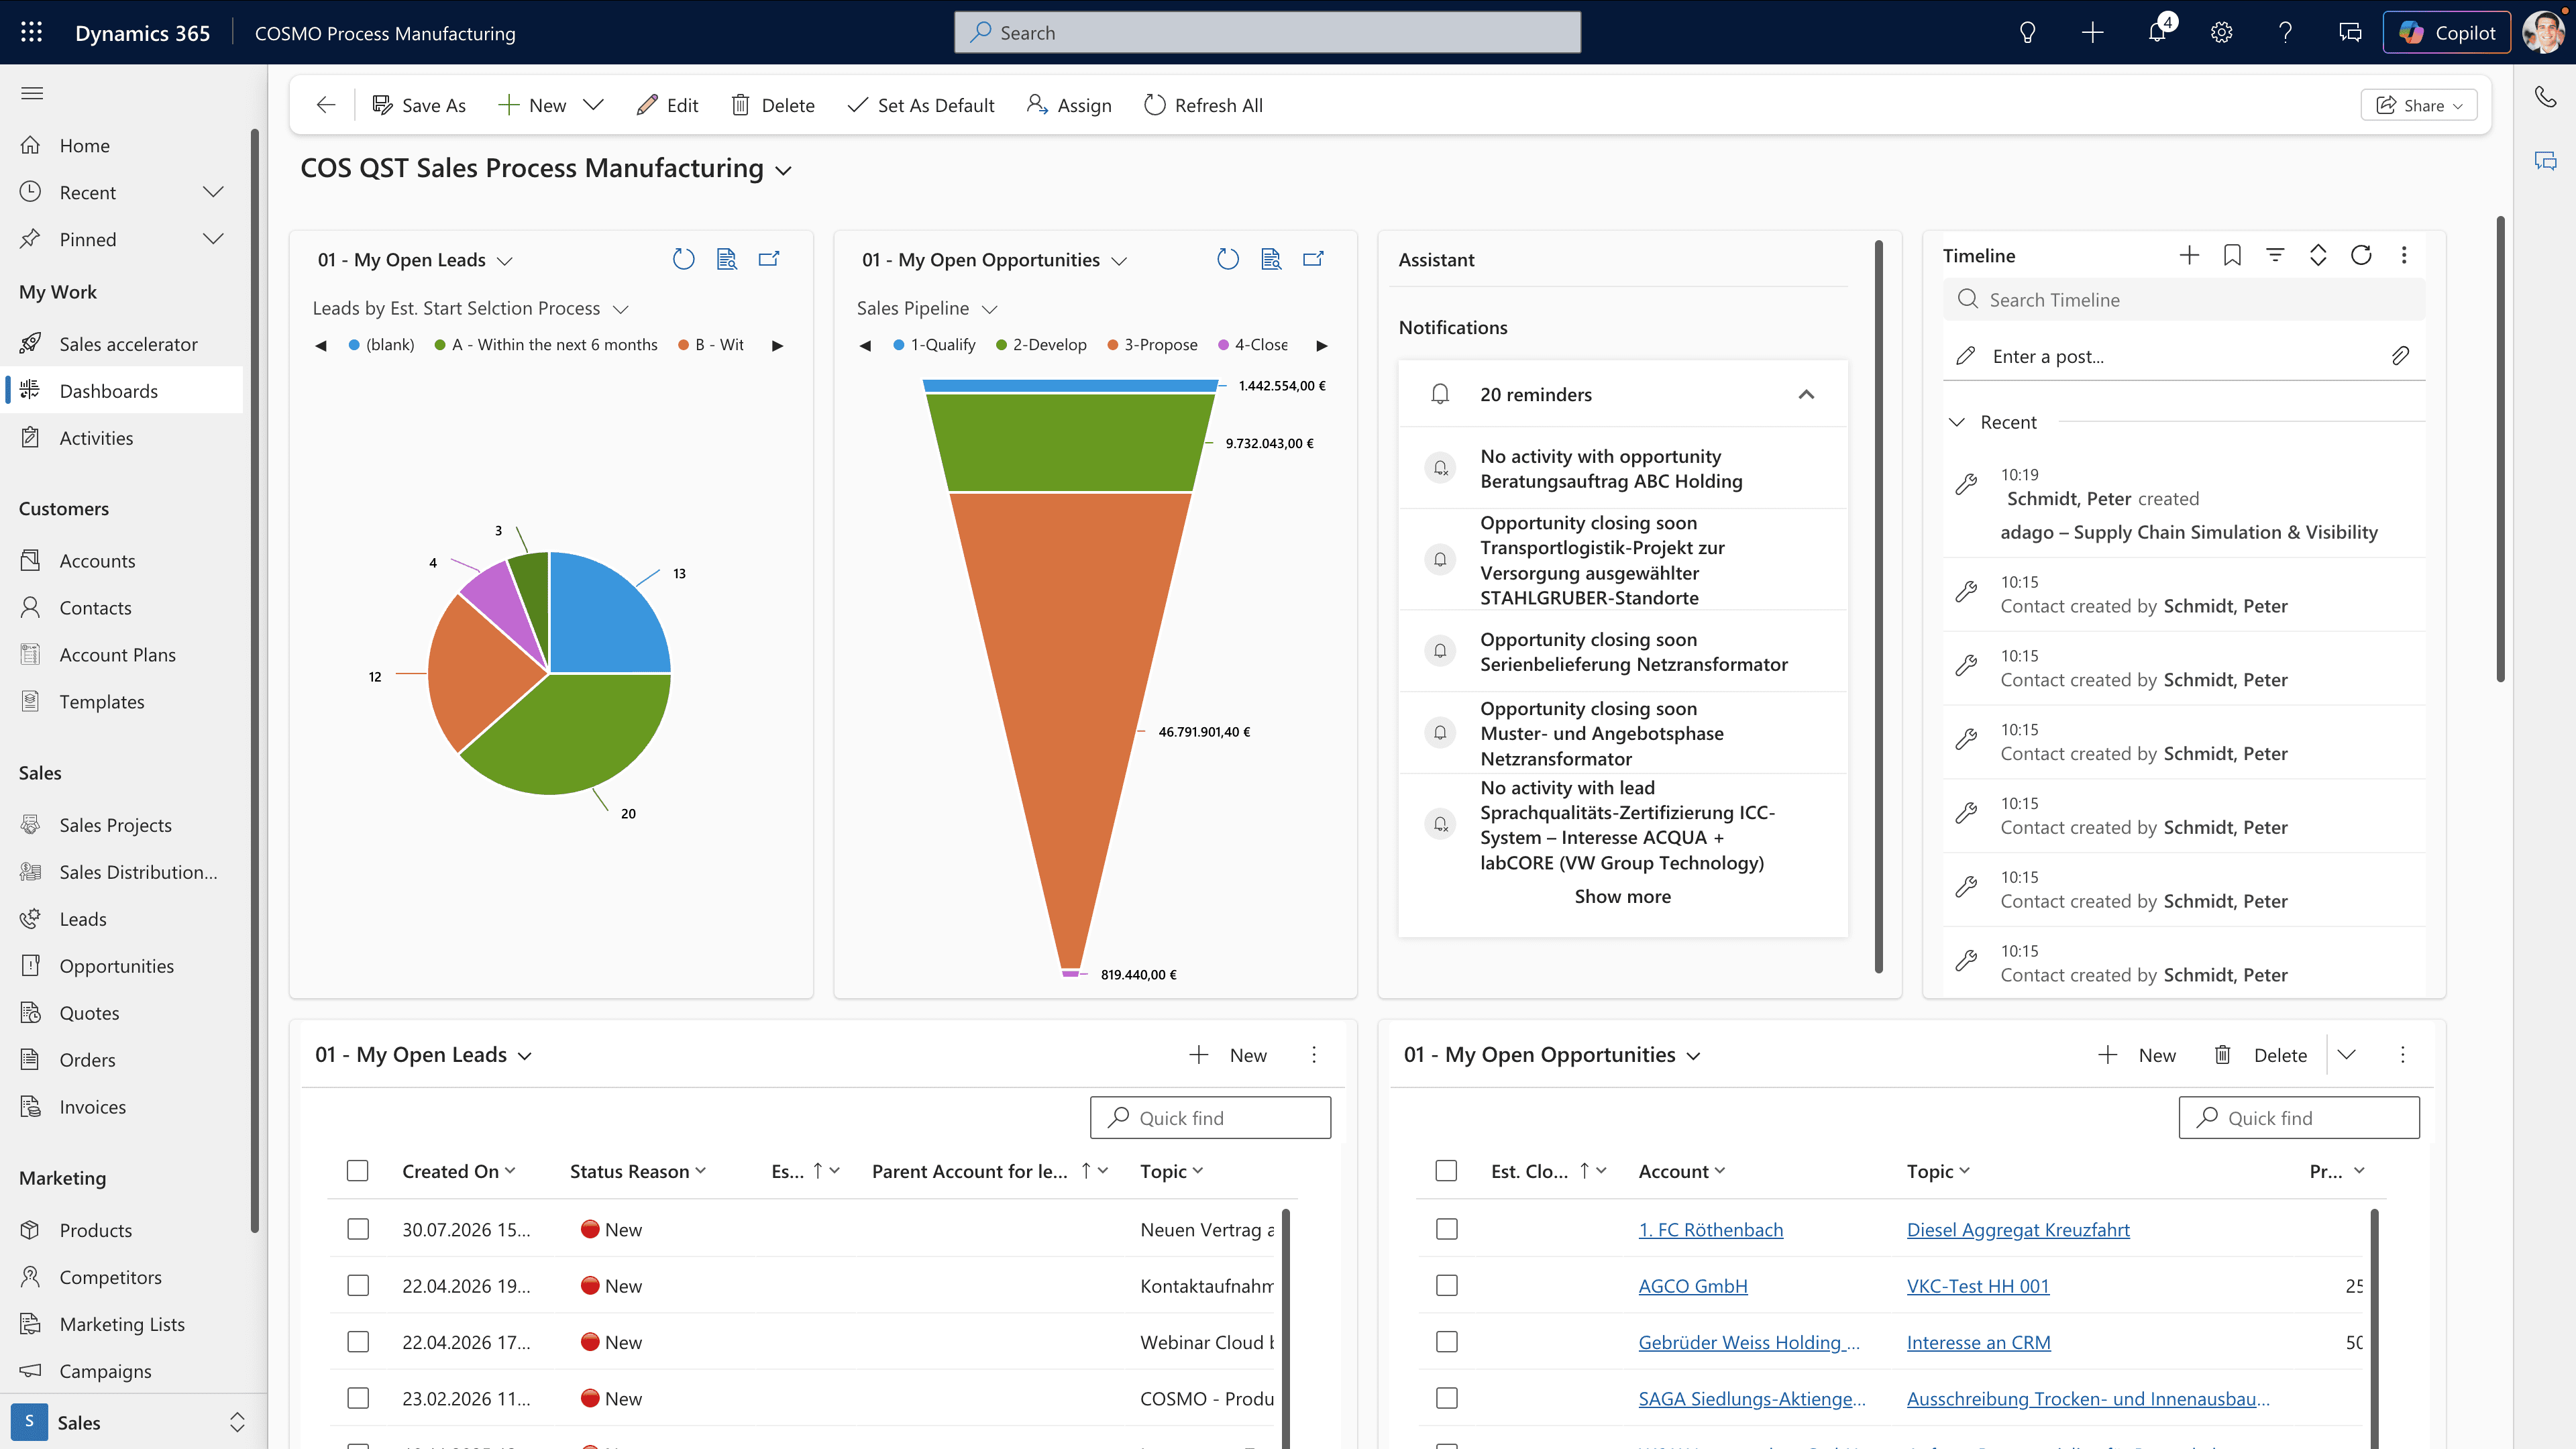View records of My Open Leads chart
The image size is (2576, 1449).
pos(727,259)
